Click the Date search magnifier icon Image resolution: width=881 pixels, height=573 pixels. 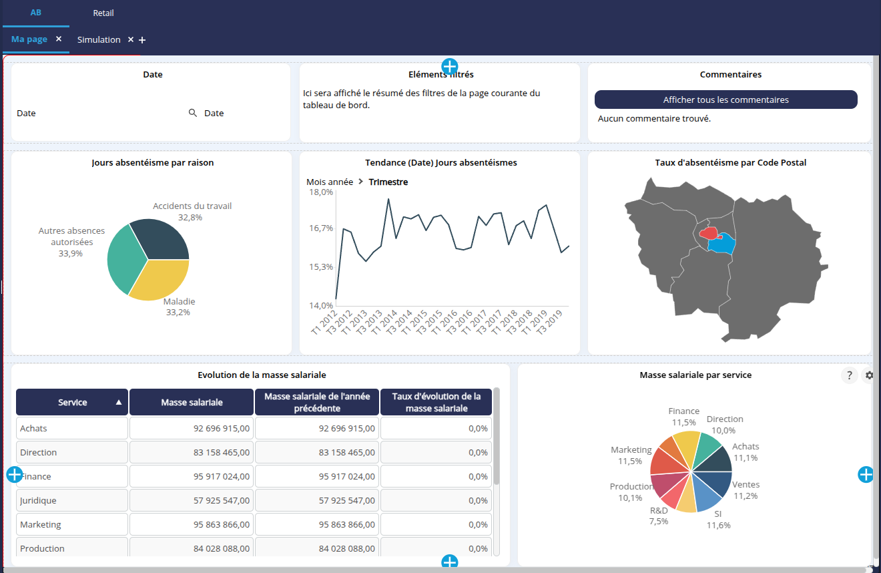coord(193,113)
